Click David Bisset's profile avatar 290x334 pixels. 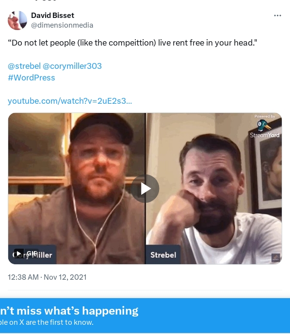click(x=17, y=20)
